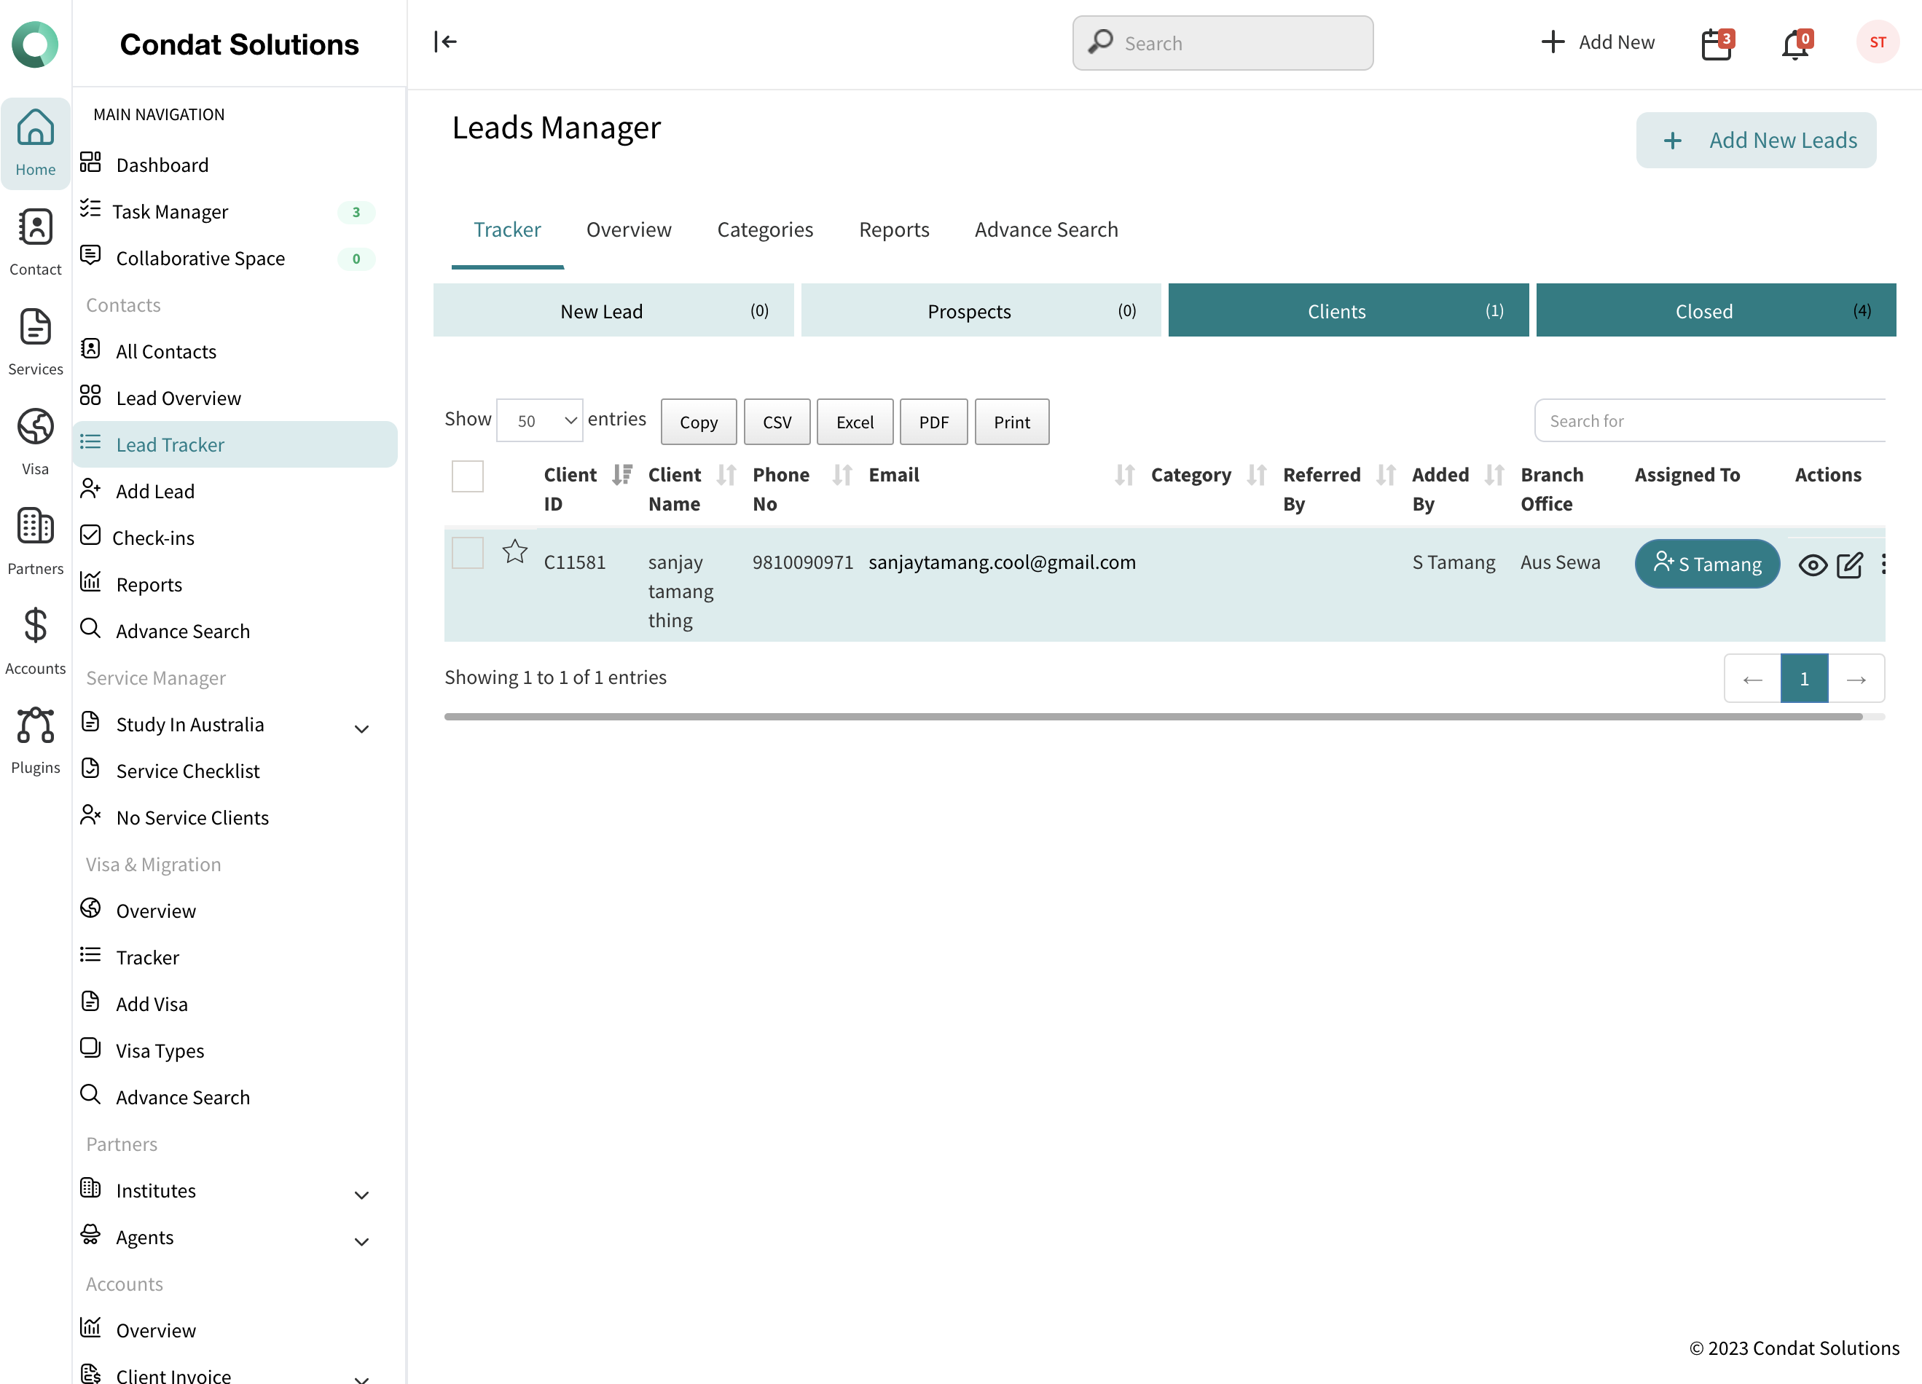Click the S Tamang assignee pill
The image size is (1922, 1384).
[1707, 564]
